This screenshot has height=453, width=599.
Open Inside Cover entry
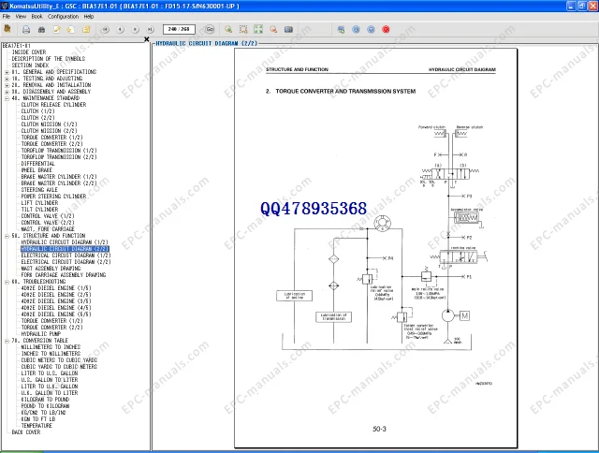(x=29, y=52)
